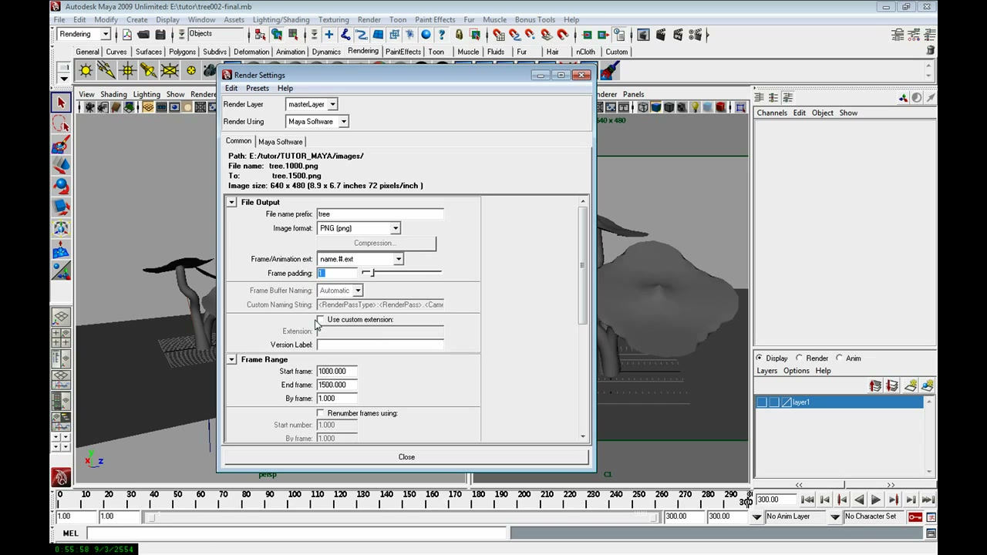This screenshot has width=987, height=555.
Task: Enable snap to grids magnet icon
Action: tap(498, 35)
